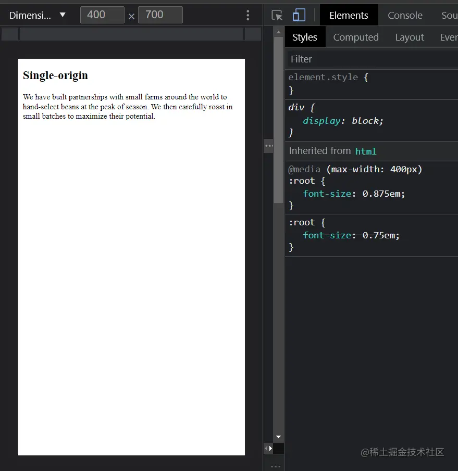Click the struck-through 0.75em font-size value
The width and height of the screenshot is (458, 471).
(x=379, y=235)
